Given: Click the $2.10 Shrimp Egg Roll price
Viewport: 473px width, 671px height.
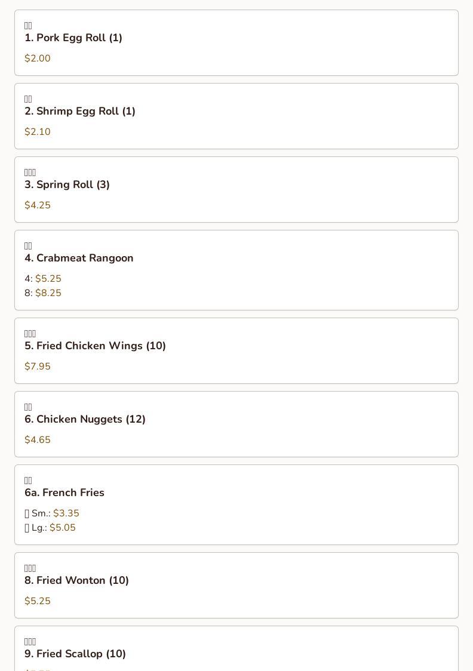Looking at the screenshot, I should [x=38, y=132].
